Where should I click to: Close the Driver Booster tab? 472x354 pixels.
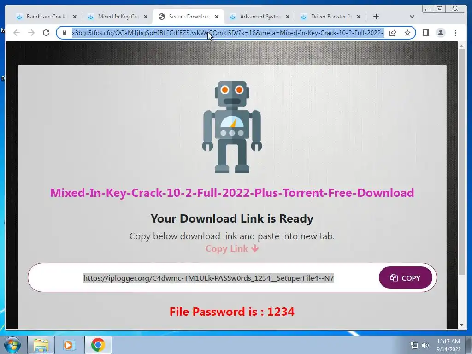(x=359, y=17)
